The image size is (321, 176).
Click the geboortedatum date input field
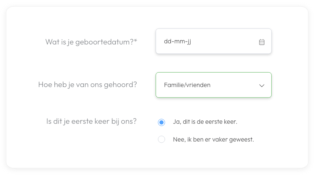(x=207, y=41)
